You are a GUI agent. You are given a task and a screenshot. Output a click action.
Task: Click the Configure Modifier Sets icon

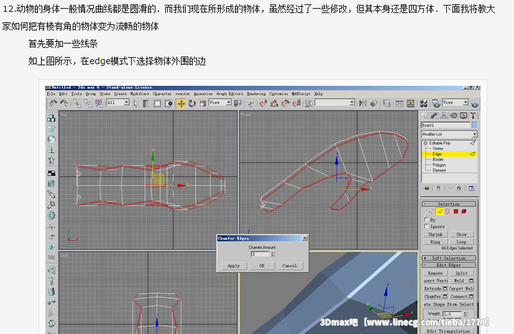point(472,189)
